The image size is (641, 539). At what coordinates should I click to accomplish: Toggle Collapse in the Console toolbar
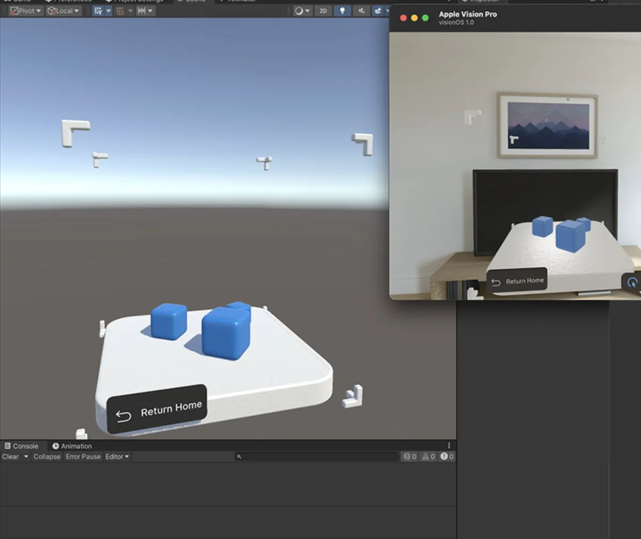coord(47,456)
